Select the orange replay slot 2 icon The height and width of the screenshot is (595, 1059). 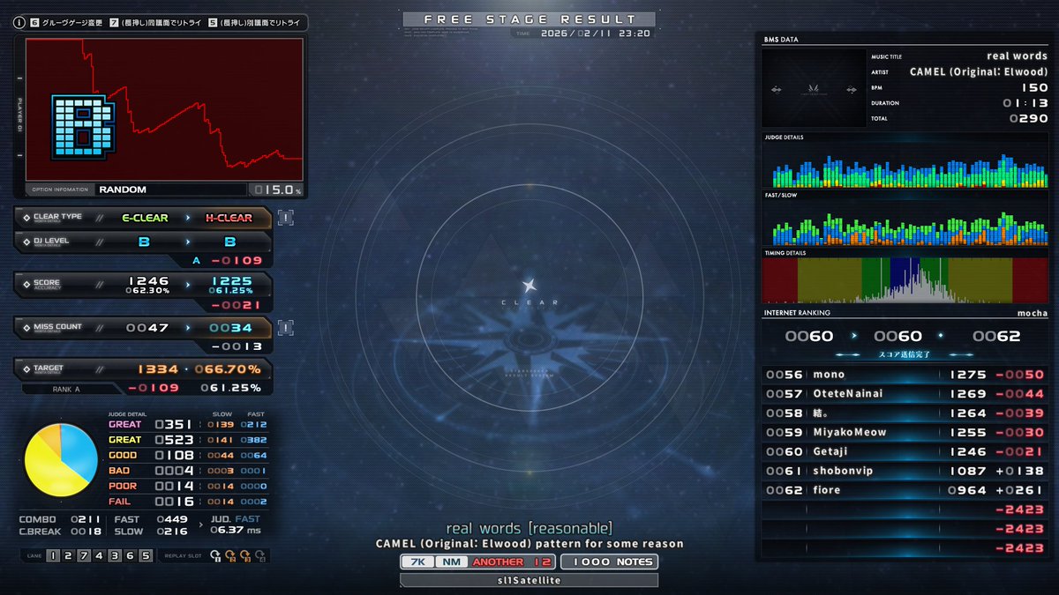[x=231, y=555]
